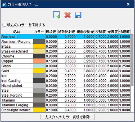Close the カラー表現リスト dialog
The image size is (135, 122).
(x=128, y=4)
